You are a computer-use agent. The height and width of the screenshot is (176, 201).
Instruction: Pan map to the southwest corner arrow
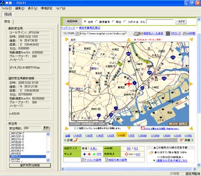pos(67,128)
